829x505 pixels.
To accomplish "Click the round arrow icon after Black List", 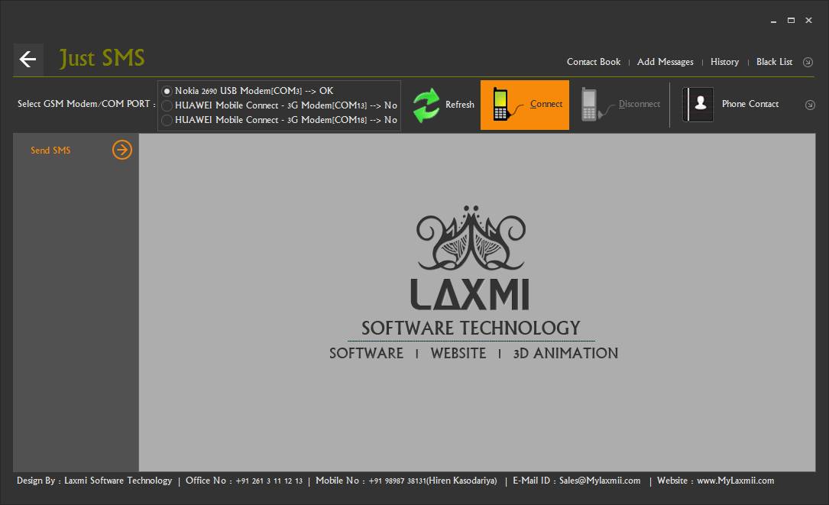I will click(x=808, y=63).
